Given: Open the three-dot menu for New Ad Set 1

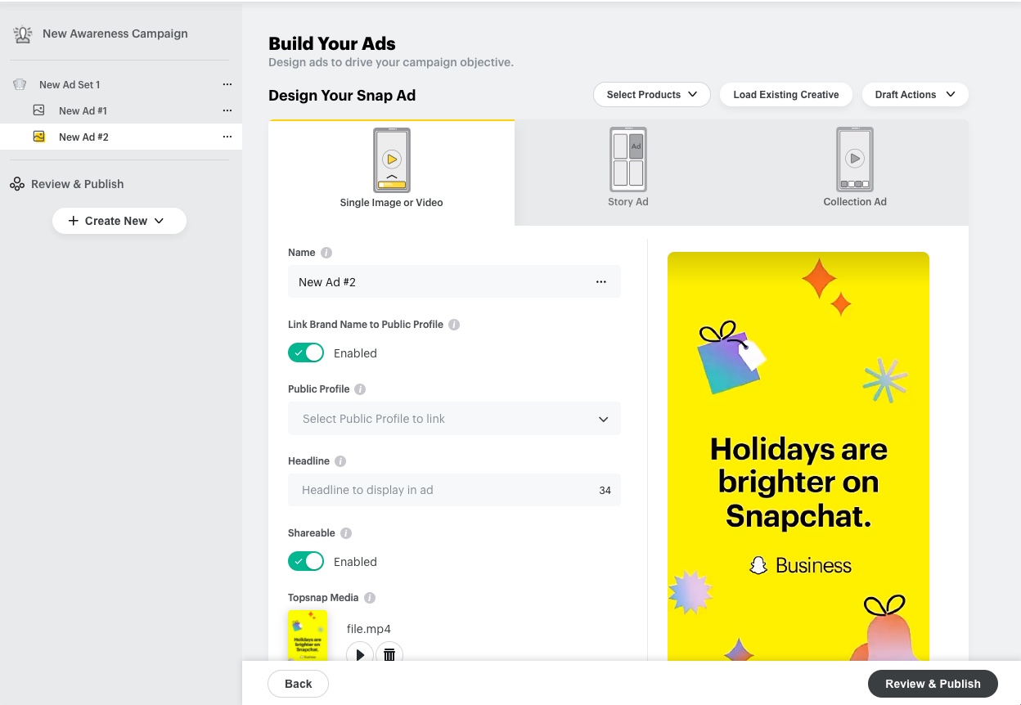Looking at the screenshot, I should click(x=227, y=84).
